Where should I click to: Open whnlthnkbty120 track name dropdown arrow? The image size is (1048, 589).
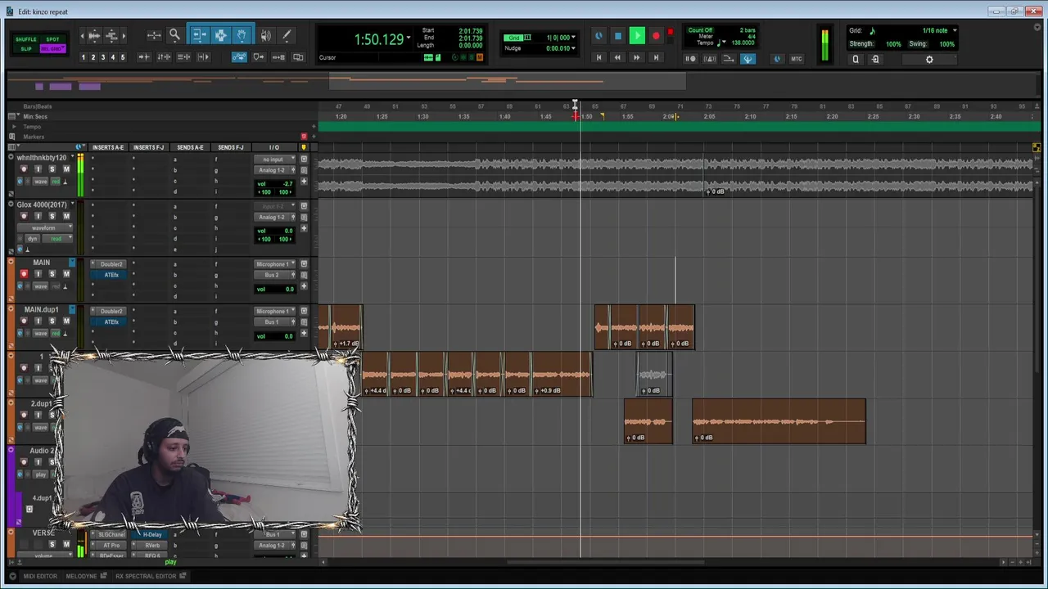(x=72, y=157)
